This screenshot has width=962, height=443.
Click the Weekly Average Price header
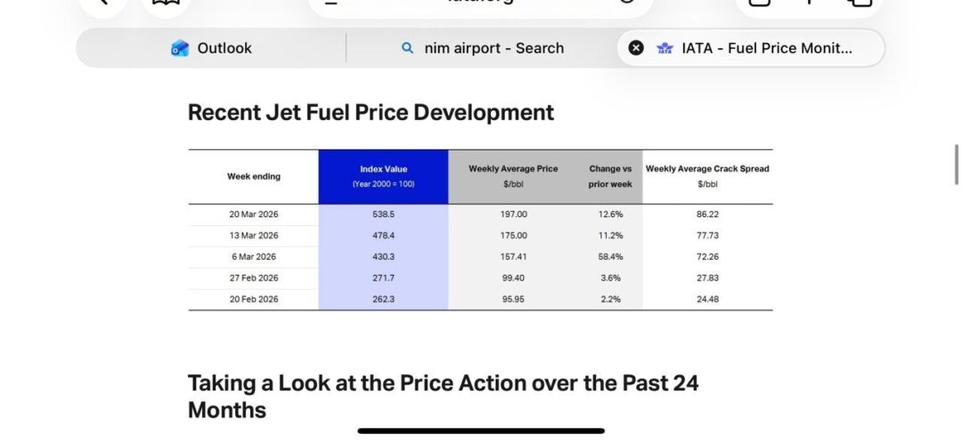(x=513, y=176)
